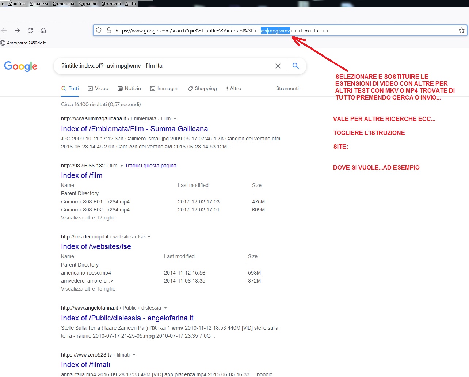This screenshot has height=377, width=469.
Task: Reload the page with refresh icon
Action: (x=30, y=31)
